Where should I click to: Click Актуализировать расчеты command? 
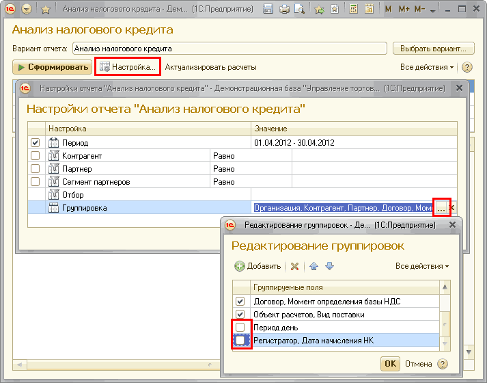point(210,67)
